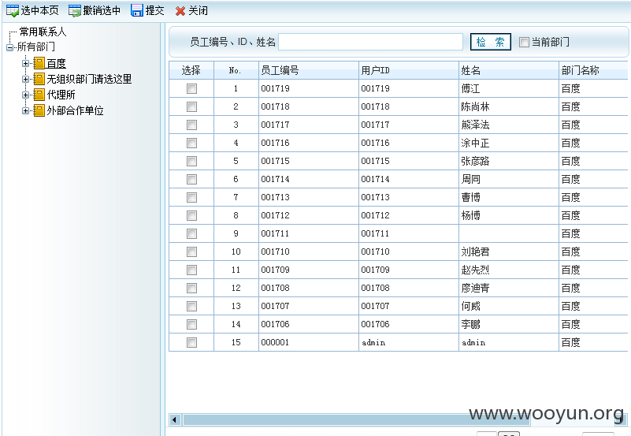Check the box for employee 周同
631x436 pixels.
point(191,179)
